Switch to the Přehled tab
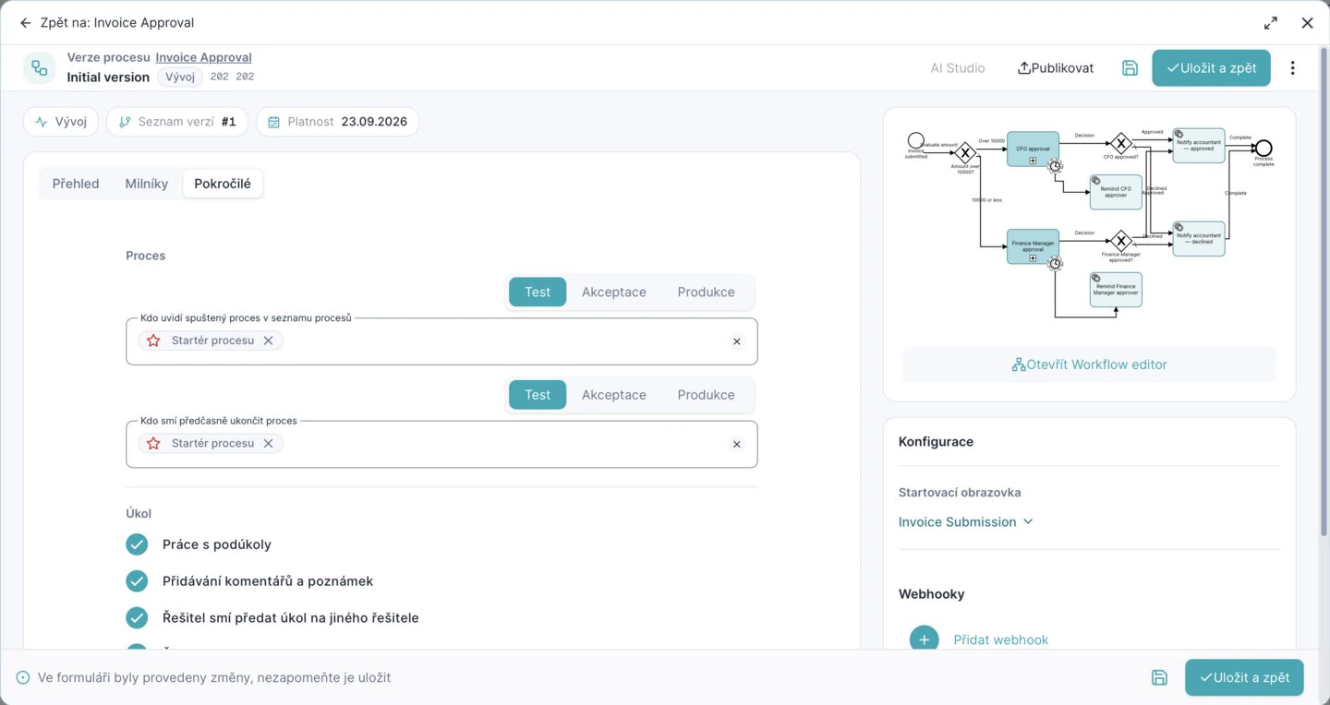The height and width of the screenshot is (705, 1330). pos(76,184)
